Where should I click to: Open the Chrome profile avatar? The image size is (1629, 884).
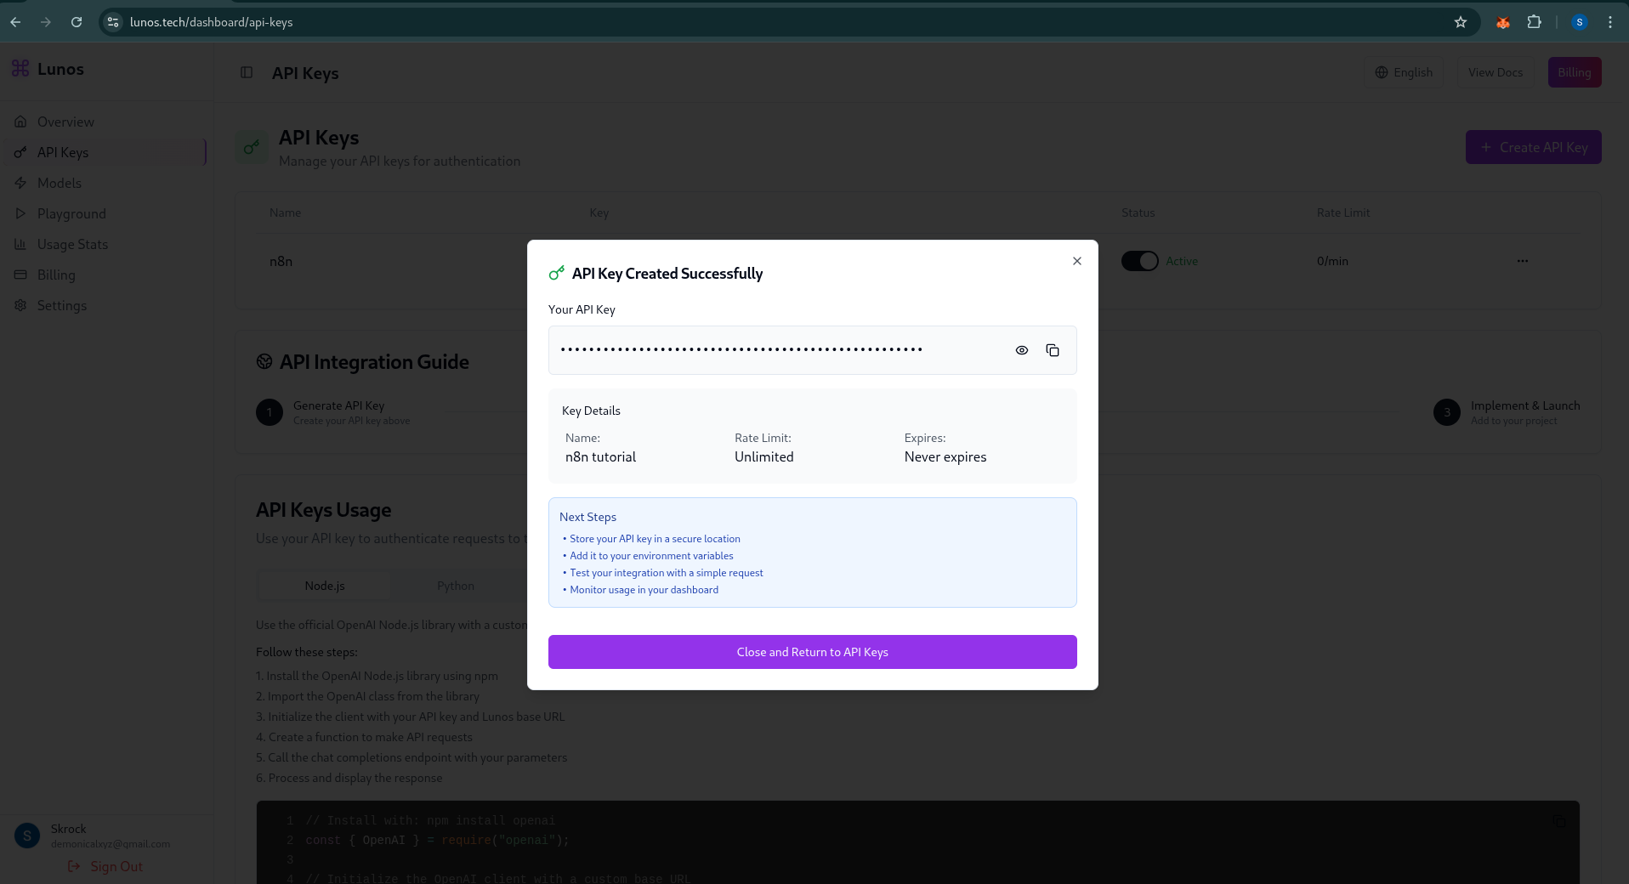(1580, 22)
